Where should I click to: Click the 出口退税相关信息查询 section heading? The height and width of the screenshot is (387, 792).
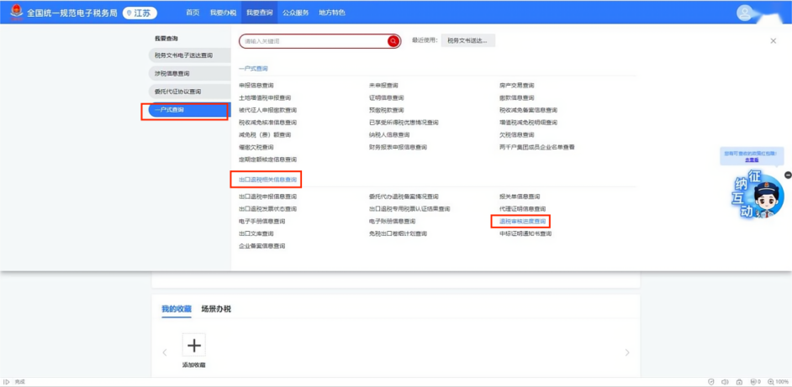[x=267, y=180]
